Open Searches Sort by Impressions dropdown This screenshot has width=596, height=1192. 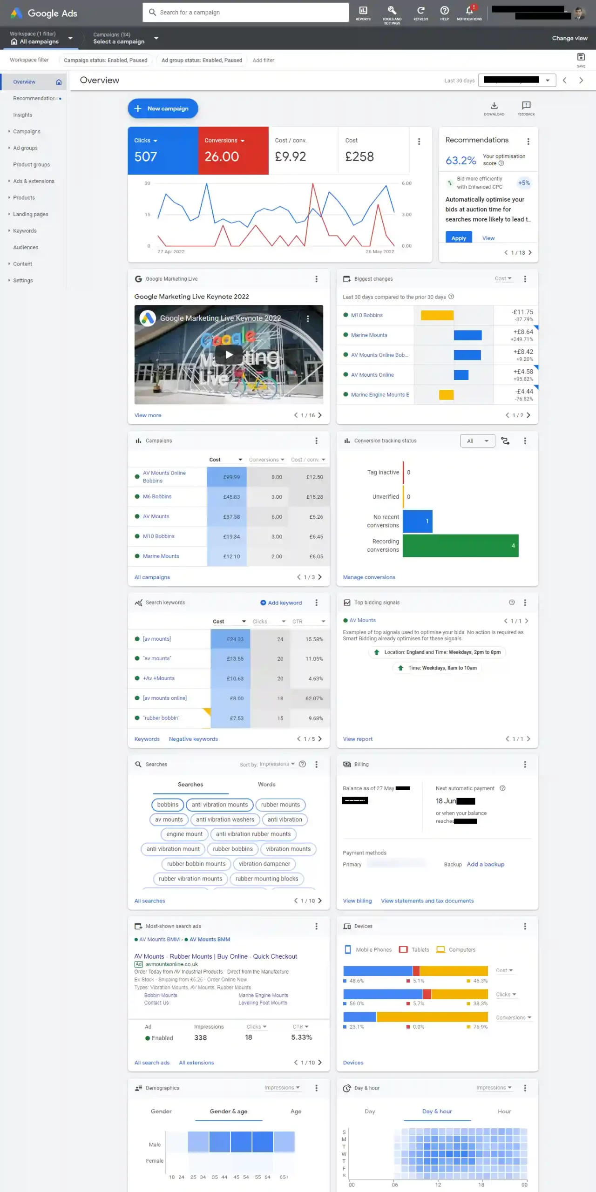coord(277,764)
